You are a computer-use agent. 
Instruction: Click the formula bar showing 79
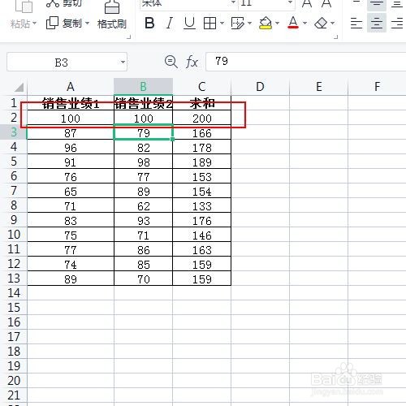click(306, 62)
